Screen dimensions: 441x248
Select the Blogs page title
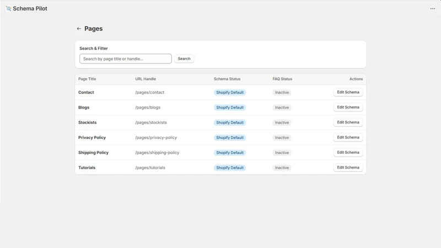coord(84,107)
